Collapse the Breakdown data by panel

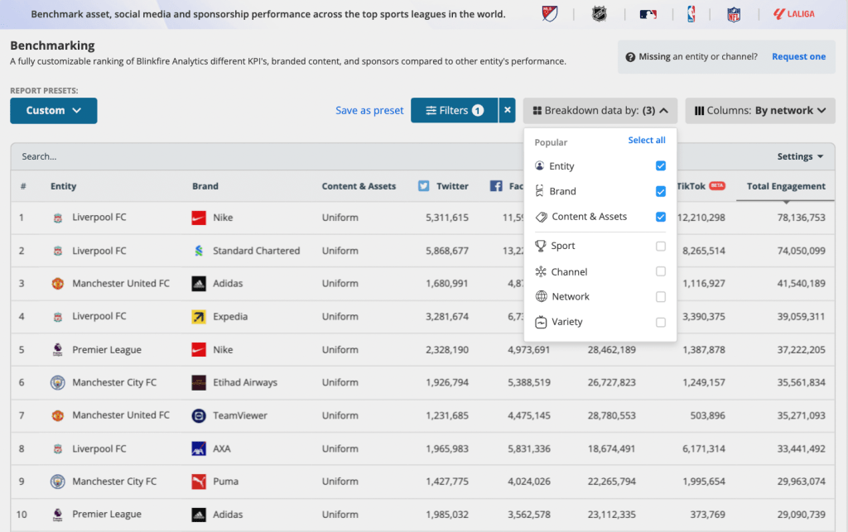coord(600,110)
